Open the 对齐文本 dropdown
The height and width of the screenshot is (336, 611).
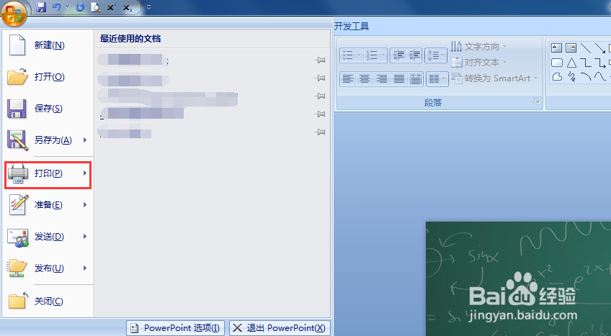[479, 62]
